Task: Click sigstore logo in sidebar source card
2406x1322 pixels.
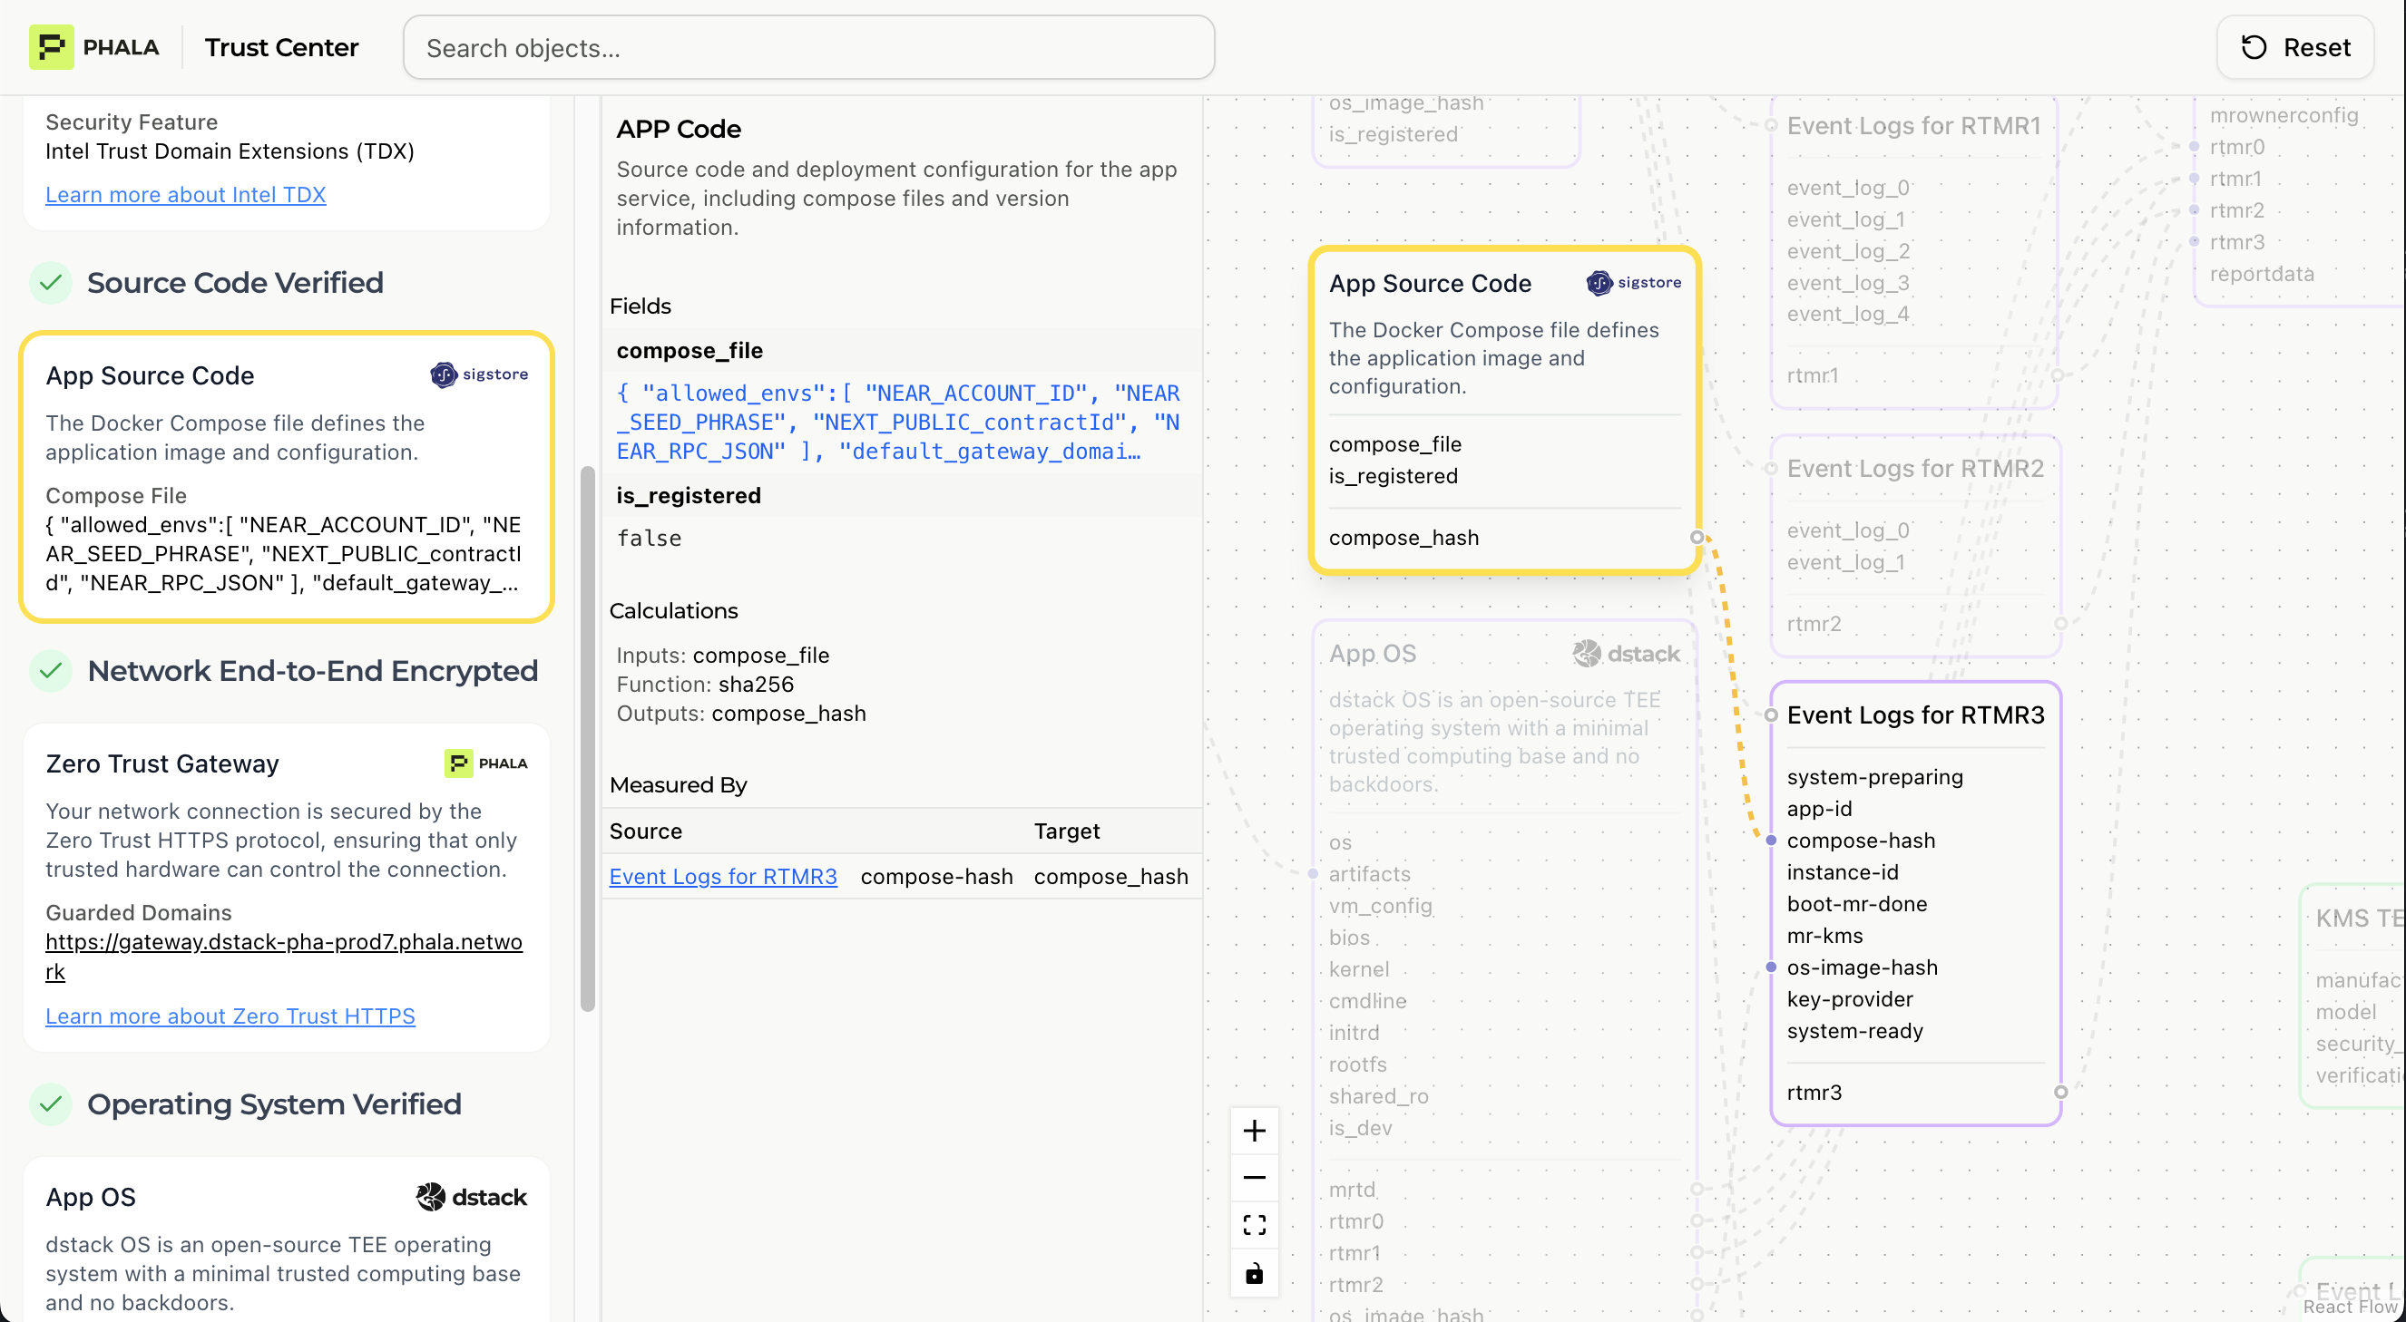Action: coord(478,374)
